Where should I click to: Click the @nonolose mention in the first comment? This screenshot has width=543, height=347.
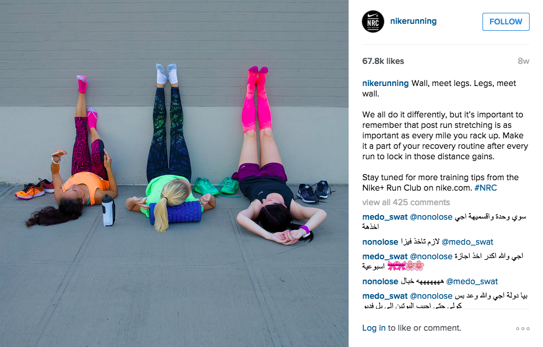click(x=431, y=217)
